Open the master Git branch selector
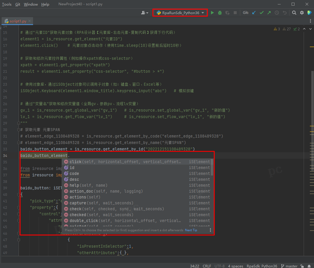The width and height of the screenshot is (314, 268). click(x=289, y=266)
